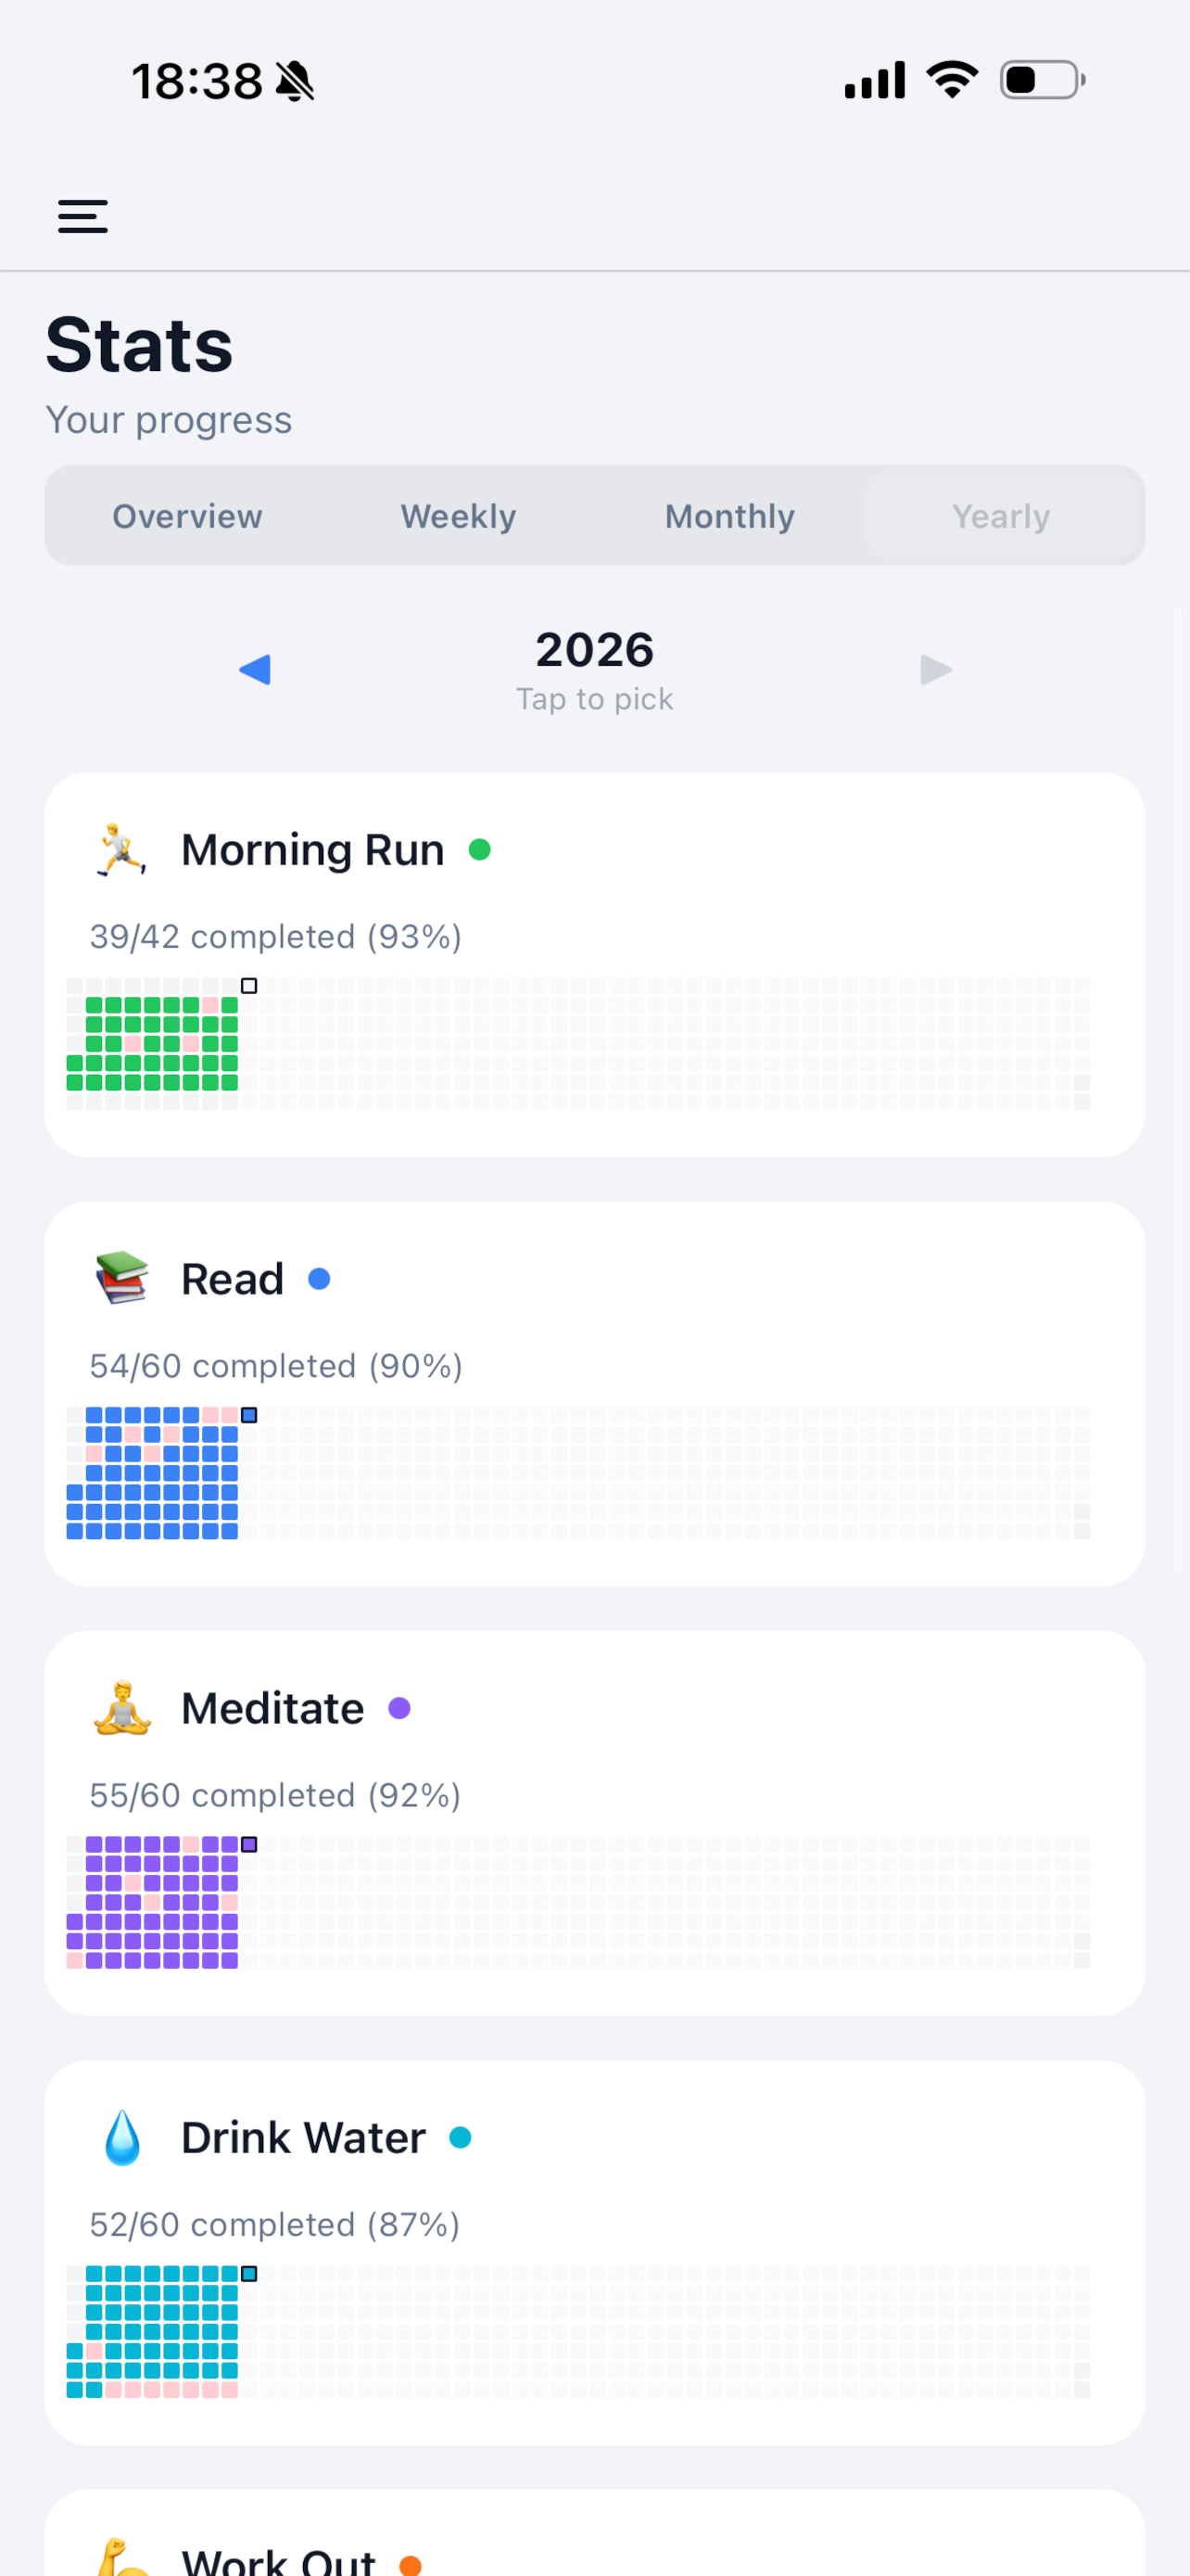Click the 2026 year label
Image resolution: width=1190 pixels, height=2576 pixels.
[x=594, y=650]
